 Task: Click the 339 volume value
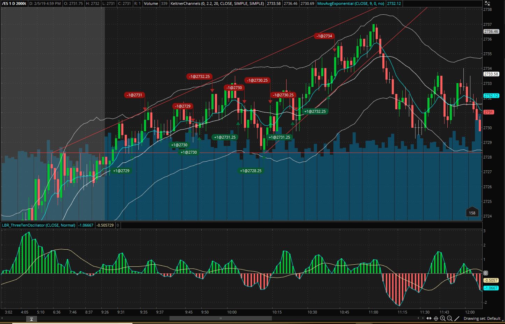pos(164,3)
